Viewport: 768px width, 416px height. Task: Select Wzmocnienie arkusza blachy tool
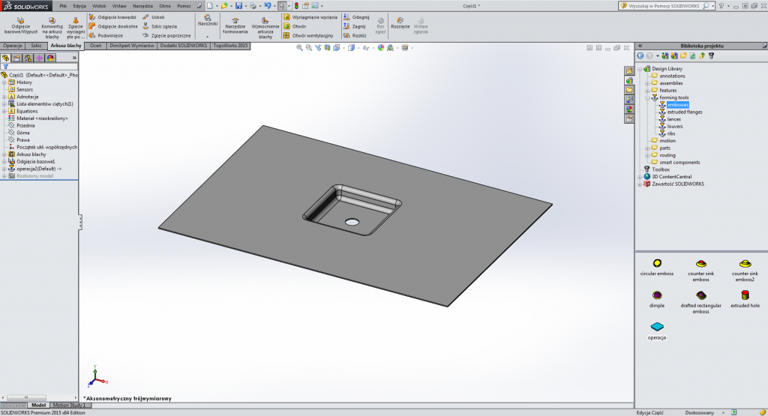click(265, 20)
